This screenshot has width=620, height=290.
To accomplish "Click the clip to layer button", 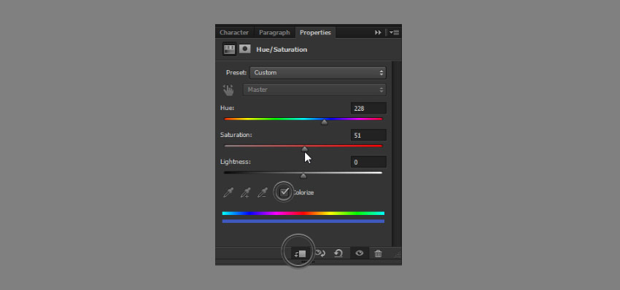I will pos(301,254).
